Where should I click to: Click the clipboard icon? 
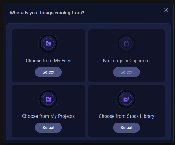coord(126,43)
